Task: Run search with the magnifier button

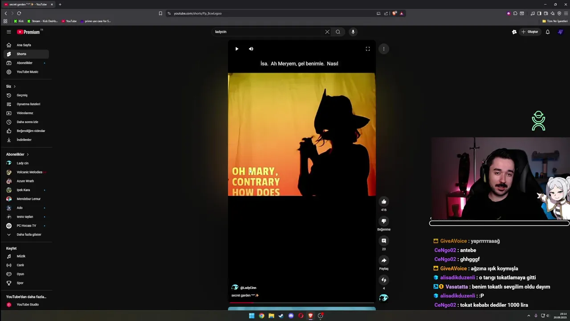Action: (x=338, y=32)
